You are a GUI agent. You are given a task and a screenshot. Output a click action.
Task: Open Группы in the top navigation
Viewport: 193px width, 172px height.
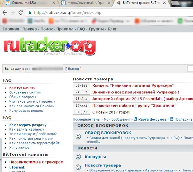[96, 29]
